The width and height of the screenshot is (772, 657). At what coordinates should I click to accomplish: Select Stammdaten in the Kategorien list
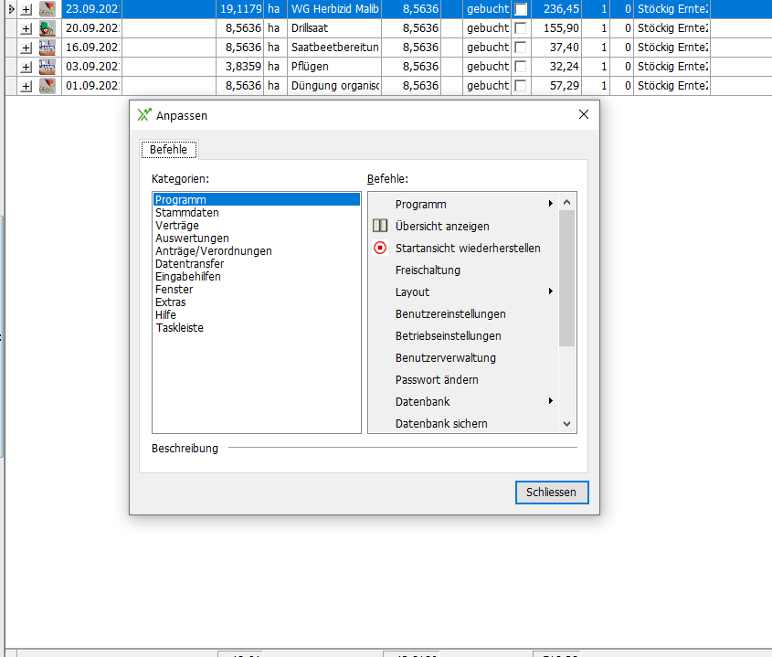187,213
